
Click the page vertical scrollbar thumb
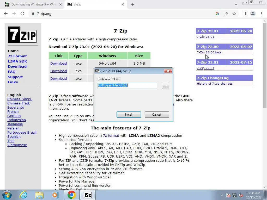[x=265, y=65]
